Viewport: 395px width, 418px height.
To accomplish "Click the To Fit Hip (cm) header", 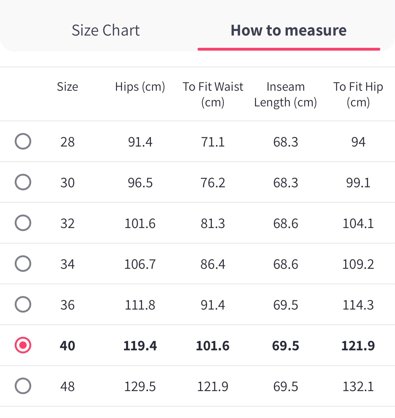I will [x=358, y=94].
